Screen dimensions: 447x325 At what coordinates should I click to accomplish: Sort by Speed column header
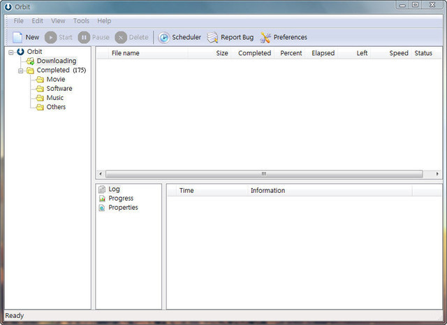391,53
